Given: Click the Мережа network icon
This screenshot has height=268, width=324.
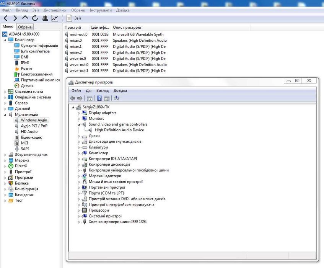Looking at the screenshot, I should pos(11,160).
